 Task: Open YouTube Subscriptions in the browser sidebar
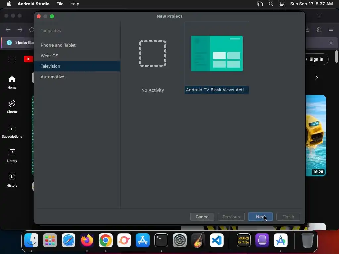(x=12, y=131)
